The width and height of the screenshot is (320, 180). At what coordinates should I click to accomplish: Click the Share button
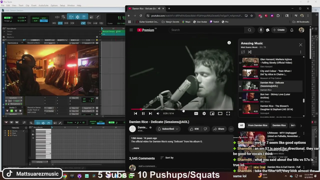coord(219,129)
